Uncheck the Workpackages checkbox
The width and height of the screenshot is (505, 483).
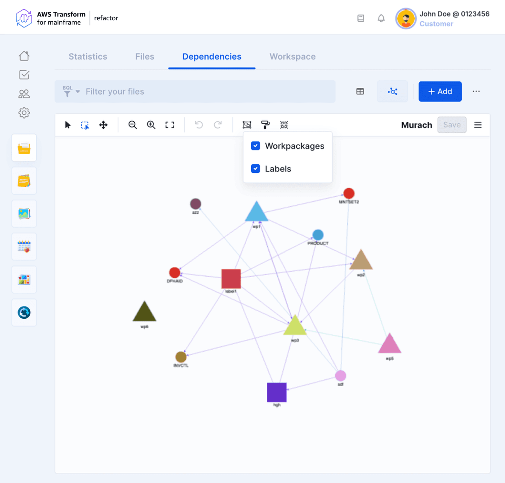[x=255, y=146]
